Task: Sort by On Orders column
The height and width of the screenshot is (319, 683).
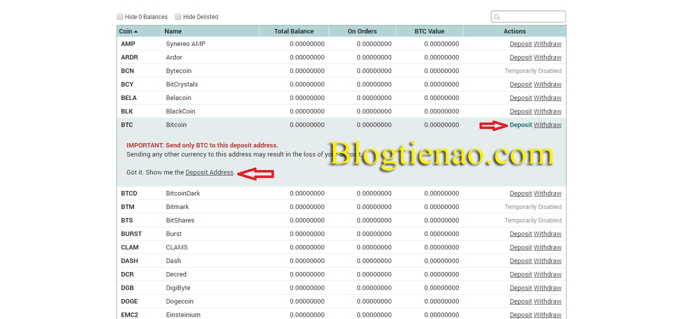Action: 362,31
